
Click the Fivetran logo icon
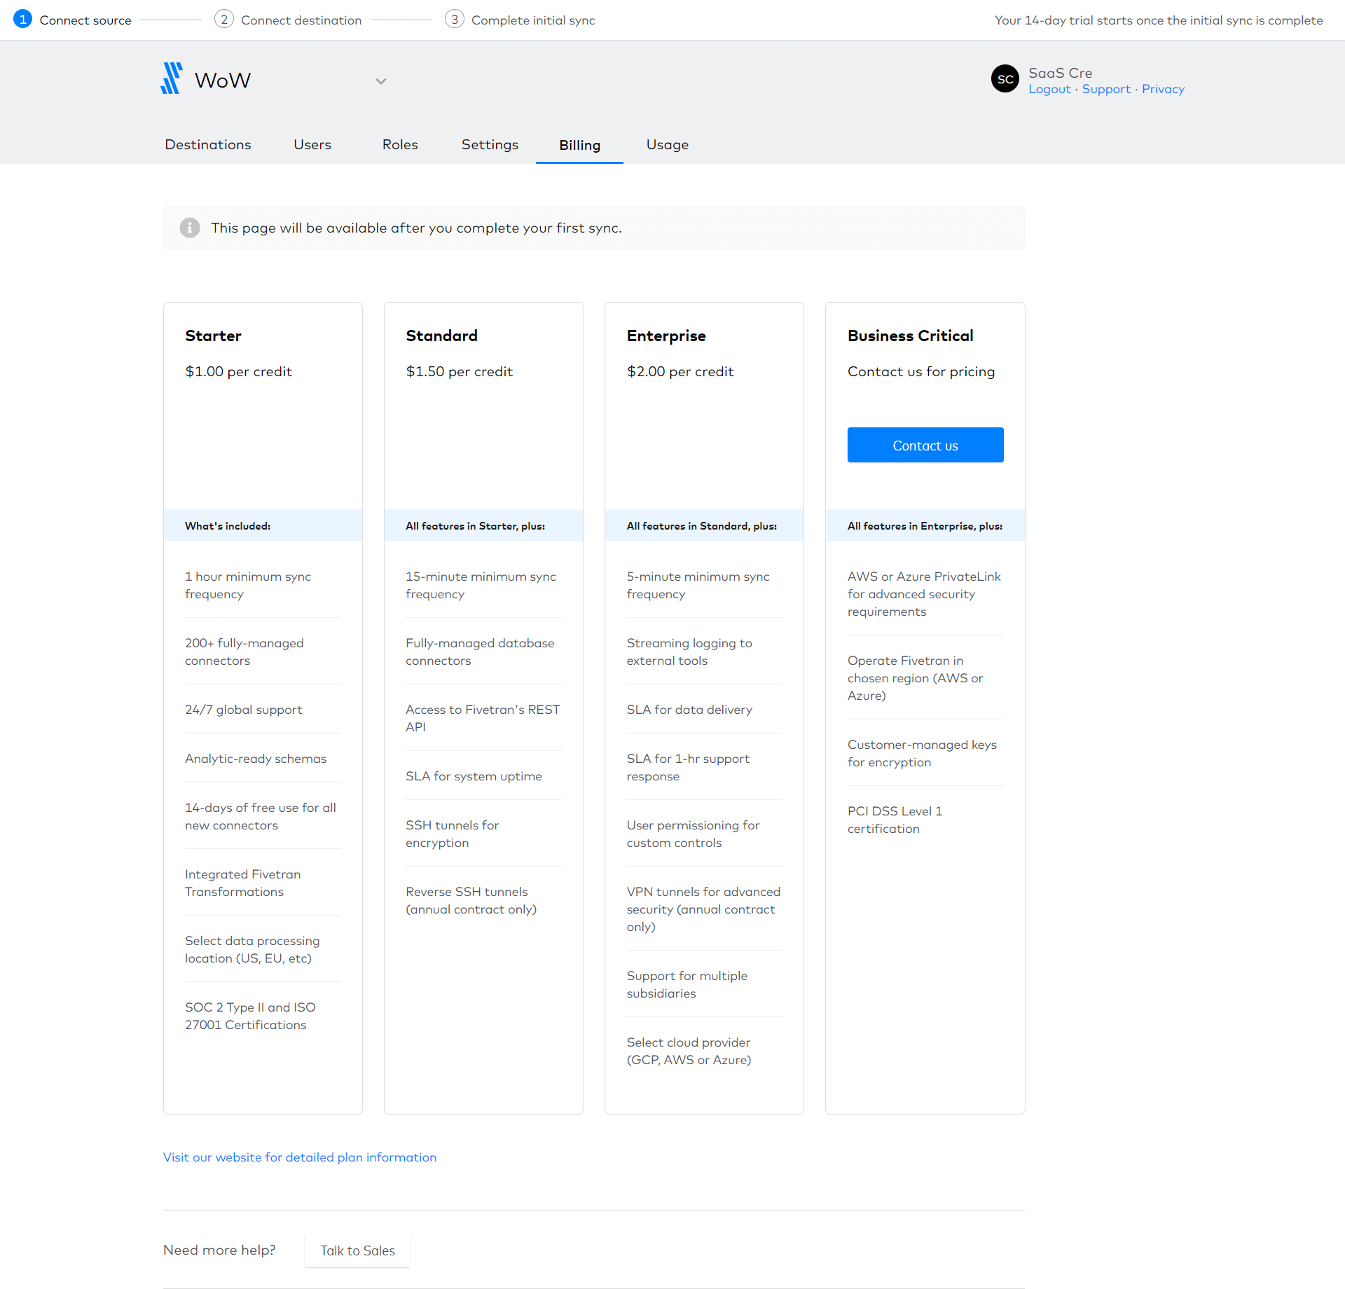(172, 78)
